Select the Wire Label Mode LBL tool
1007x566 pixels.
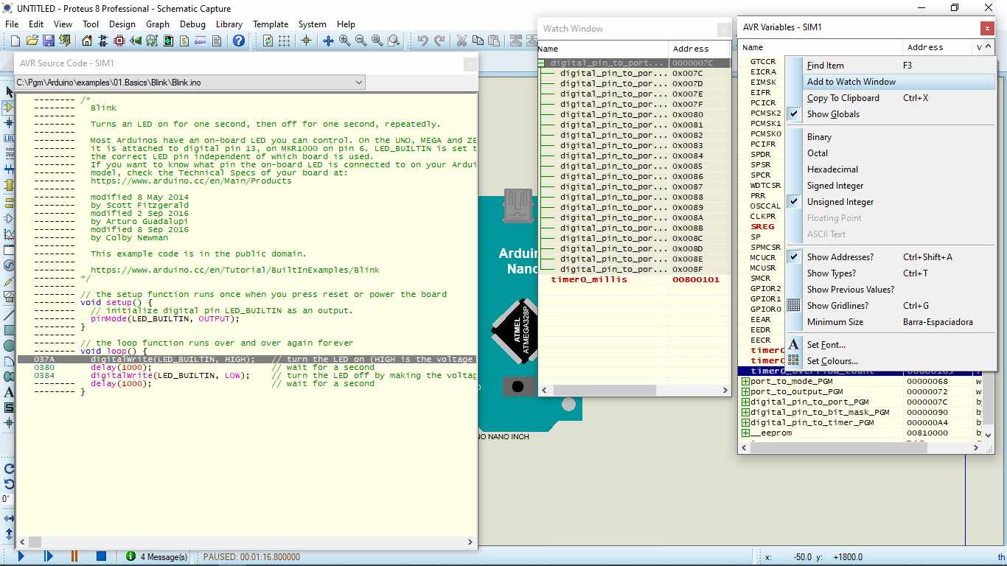pos(9,139)
